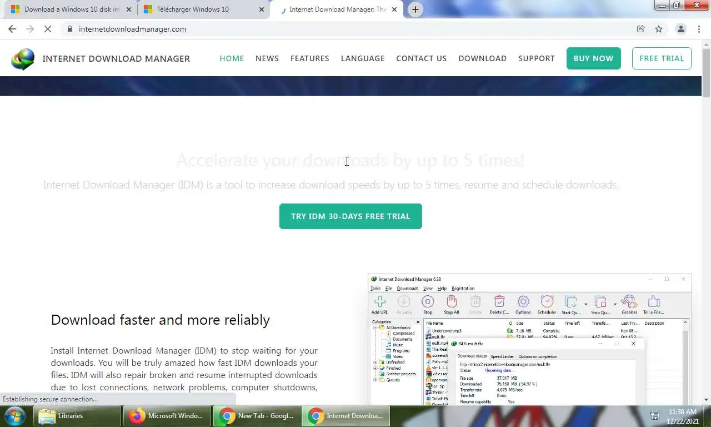
Task: View site info via padlock icon
Action: [69, 29]
